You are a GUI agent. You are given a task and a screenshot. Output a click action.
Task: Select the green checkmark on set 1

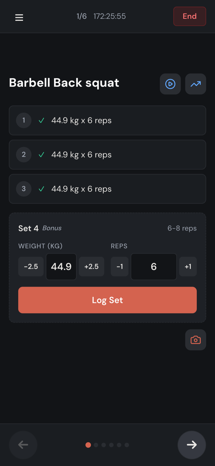pos(41,120)
